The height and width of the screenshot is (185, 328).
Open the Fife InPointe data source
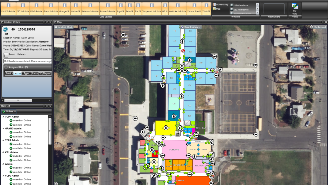[x=36, y=8]
